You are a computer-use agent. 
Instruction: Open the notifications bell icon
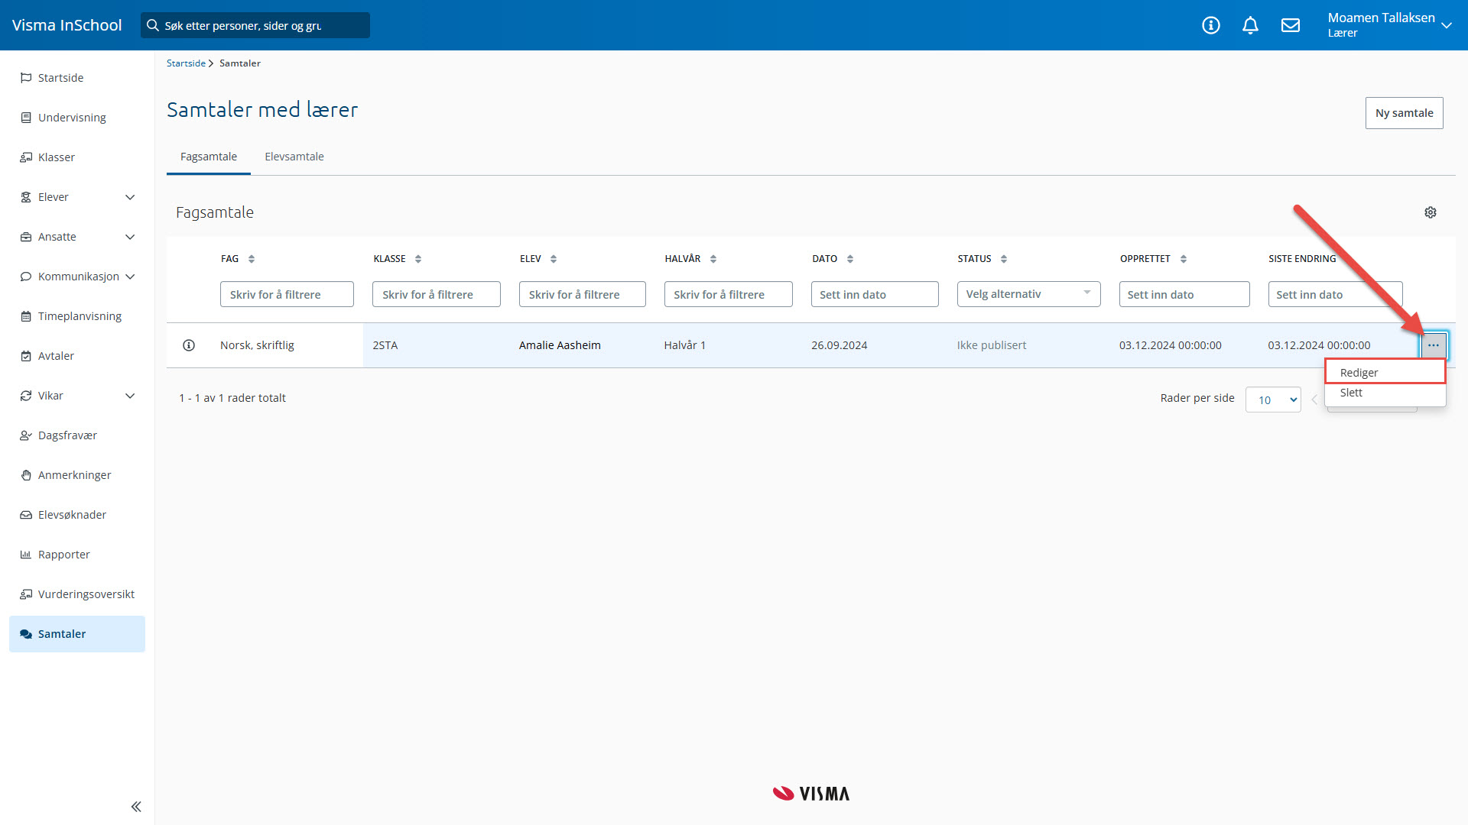click(1250, 25)
